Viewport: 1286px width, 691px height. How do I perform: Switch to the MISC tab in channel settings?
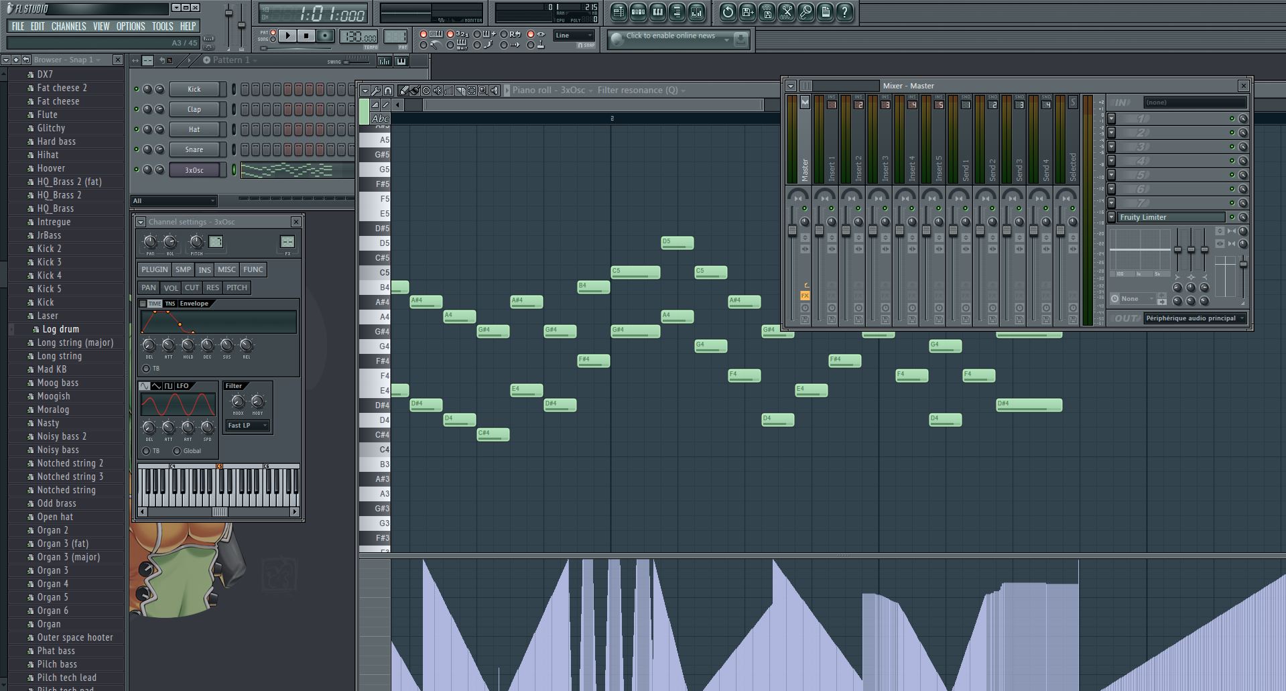[x=227, y=269]
